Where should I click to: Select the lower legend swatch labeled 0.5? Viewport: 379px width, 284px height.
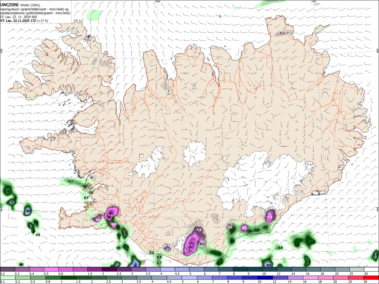click(38, 277)
